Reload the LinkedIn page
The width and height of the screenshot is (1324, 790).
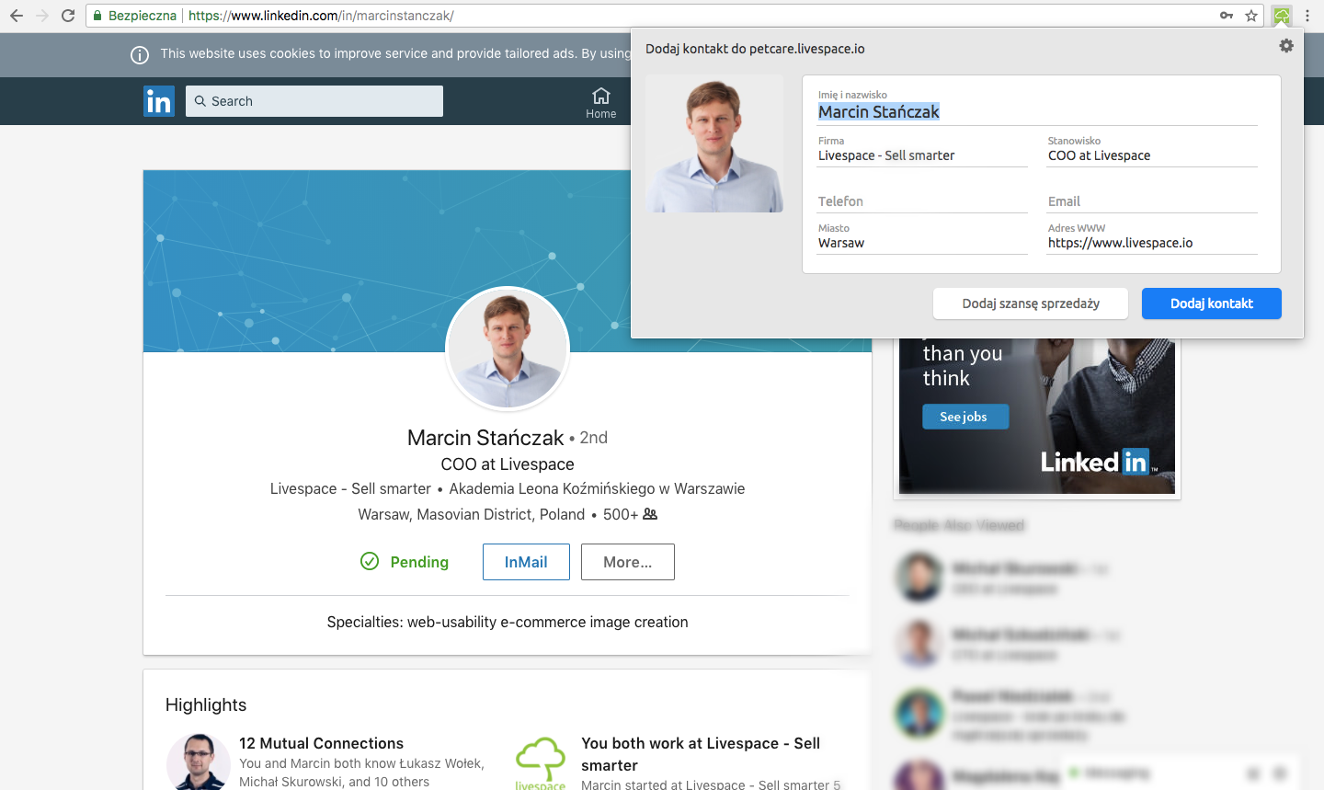[x=68, y=16]
